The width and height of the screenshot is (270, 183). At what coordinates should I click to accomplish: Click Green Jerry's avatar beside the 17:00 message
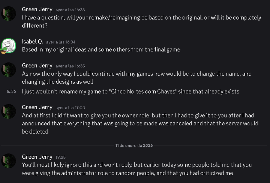click(8, 111)
